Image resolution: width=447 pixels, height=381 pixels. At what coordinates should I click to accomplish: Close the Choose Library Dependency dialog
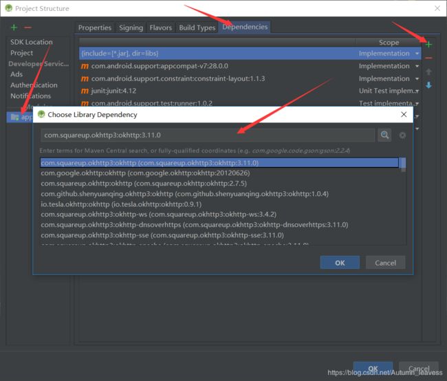404,114
